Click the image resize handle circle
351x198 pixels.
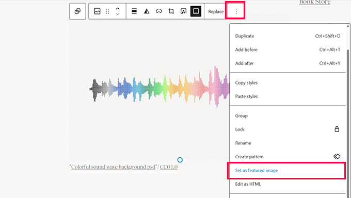180,160
